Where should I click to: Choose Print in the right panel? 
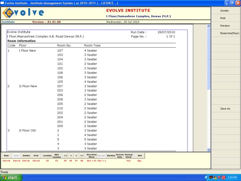pos(223,18)
